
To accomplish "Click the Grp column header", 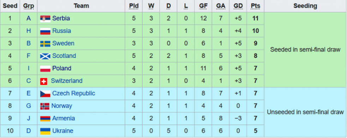I will 29,6.
